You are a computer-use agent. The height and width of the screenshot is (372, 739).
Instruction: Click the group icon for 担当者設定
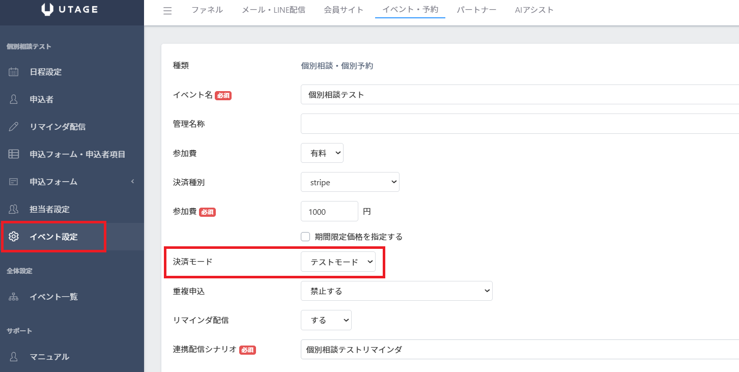(x=14, y=209)
